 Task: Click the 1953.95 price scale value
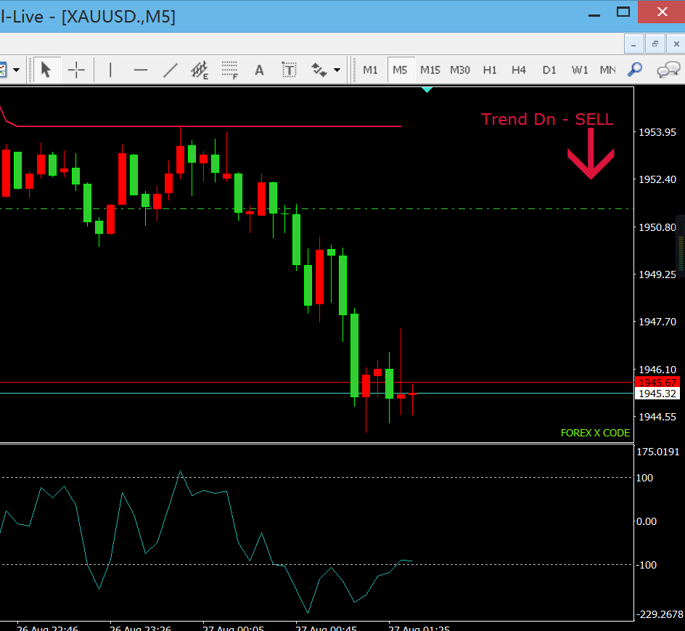[657, 132]
